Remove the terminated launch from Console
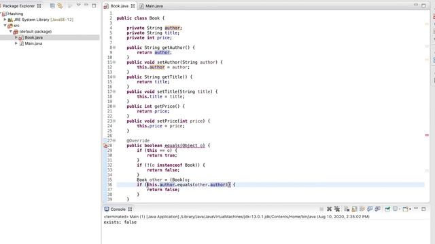435x244 pixels. (x=329, y=209)
